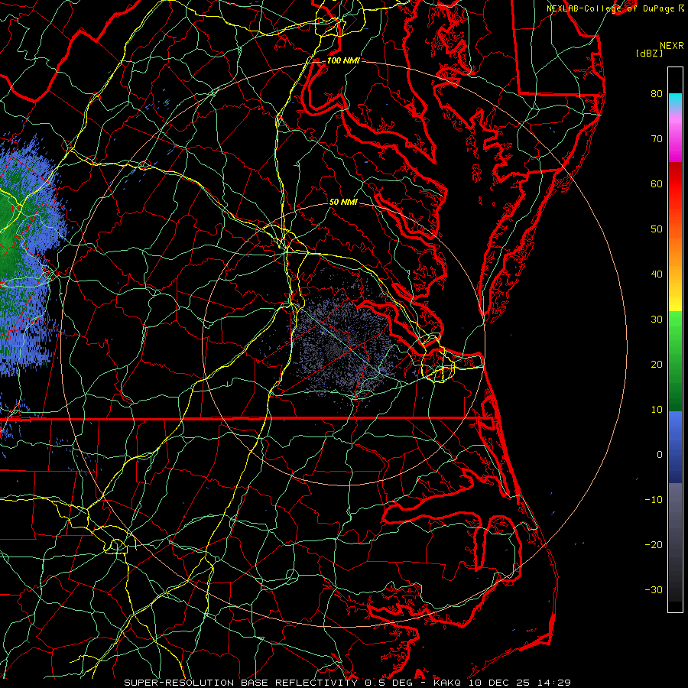This screenshot has width=688, height=688.
Task: Click the 30 dBZ scale value
Action: coord(657,319)
